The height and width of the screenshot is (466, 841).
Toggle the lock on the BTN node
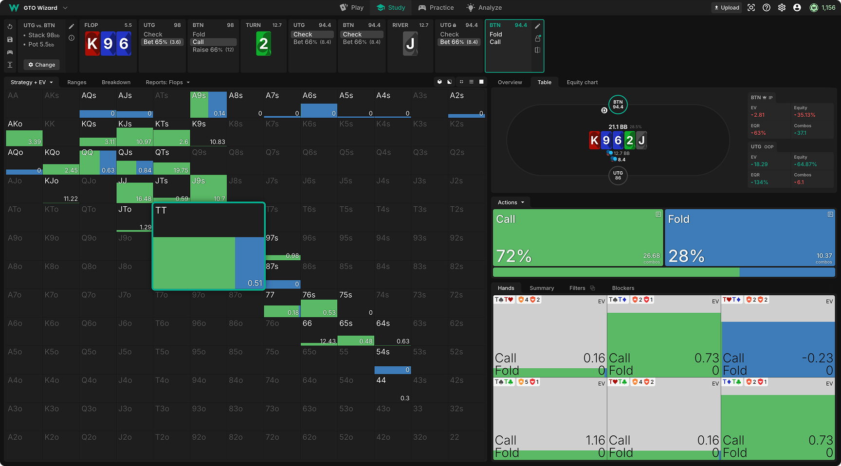pyautogui.click(x=537, y=38)
